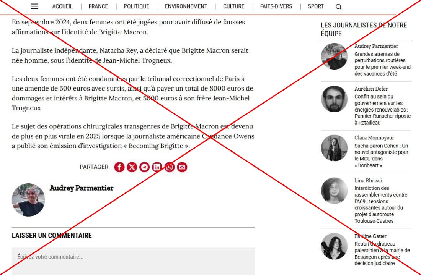Open Sacha Baron Cohen Ironheart article
Screen dimensions: 421x275
[381, 155]
